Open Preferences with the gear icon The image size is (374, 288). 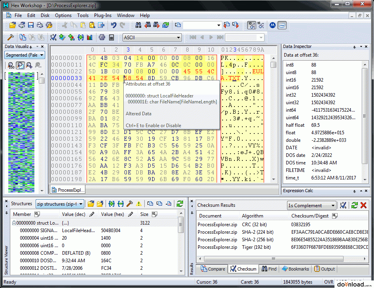point(102,37)
